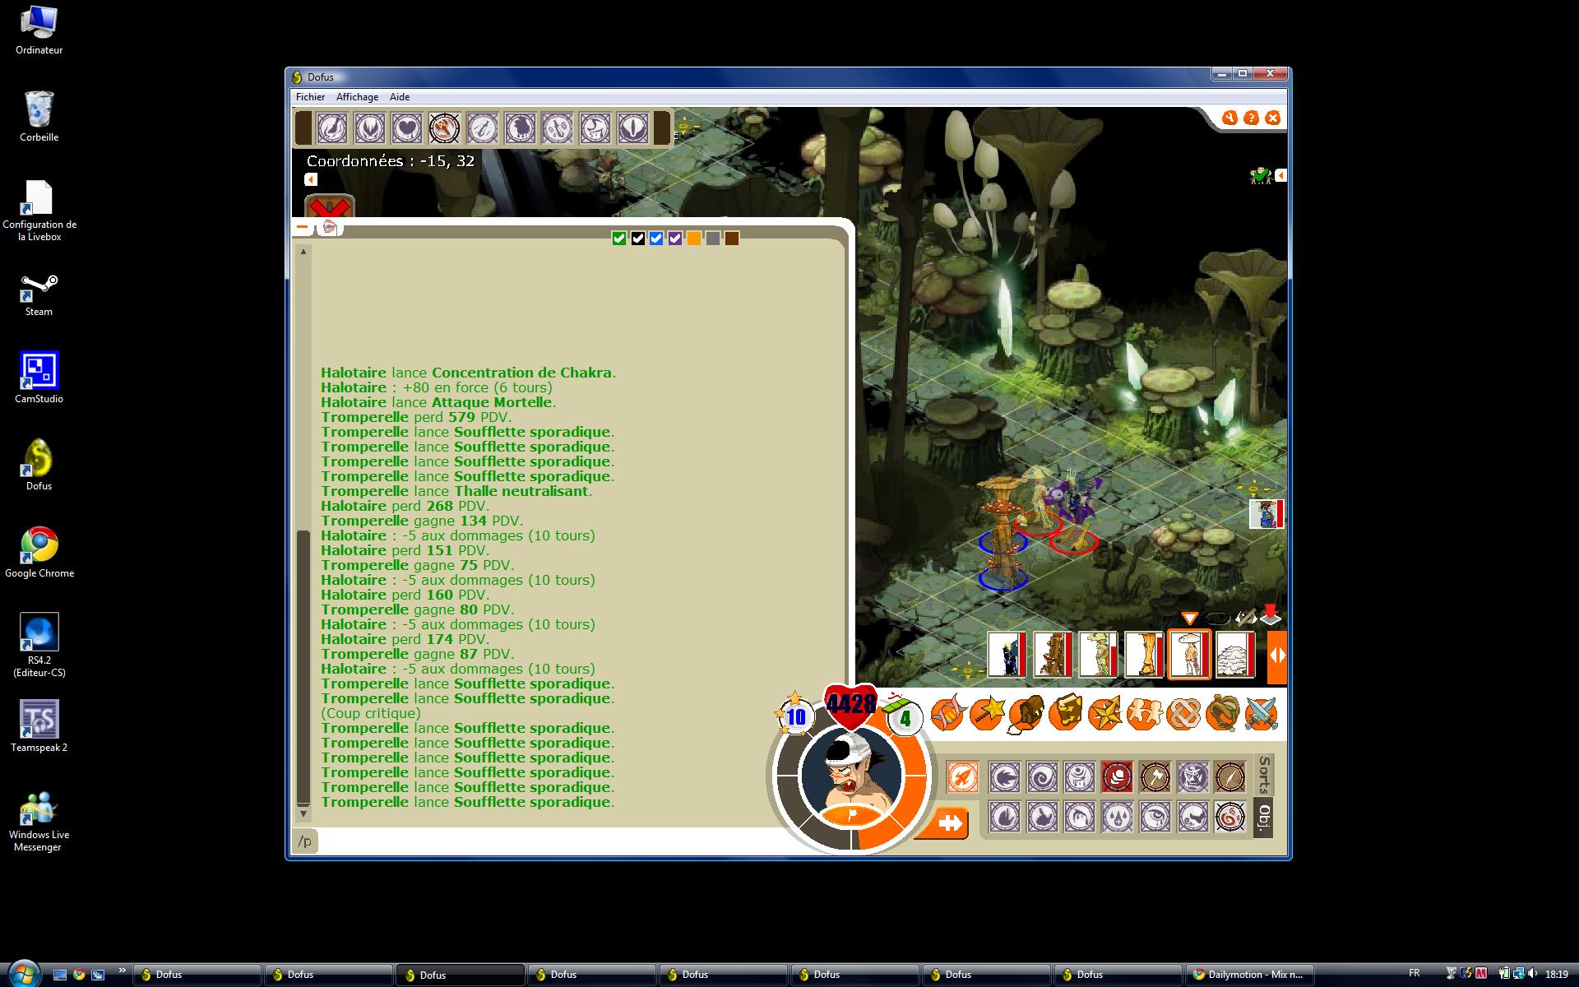Click the Windows Start orb
The height and width of the screenshot is (987, 1579).
pos(23,973)
